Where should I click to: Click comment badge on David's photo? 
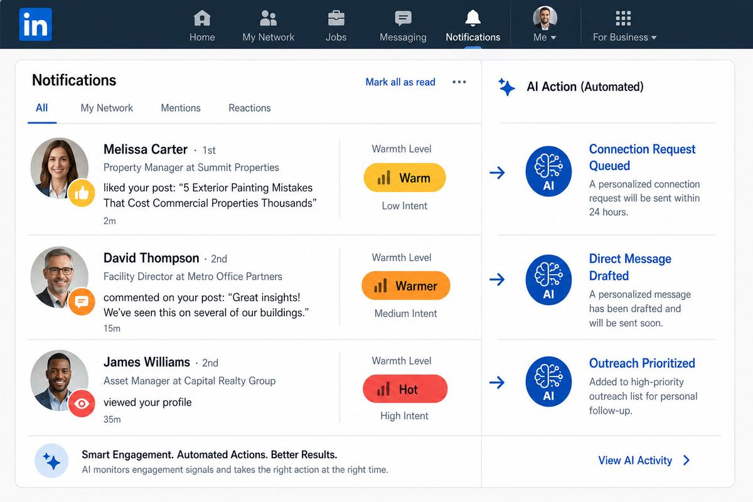82,302
